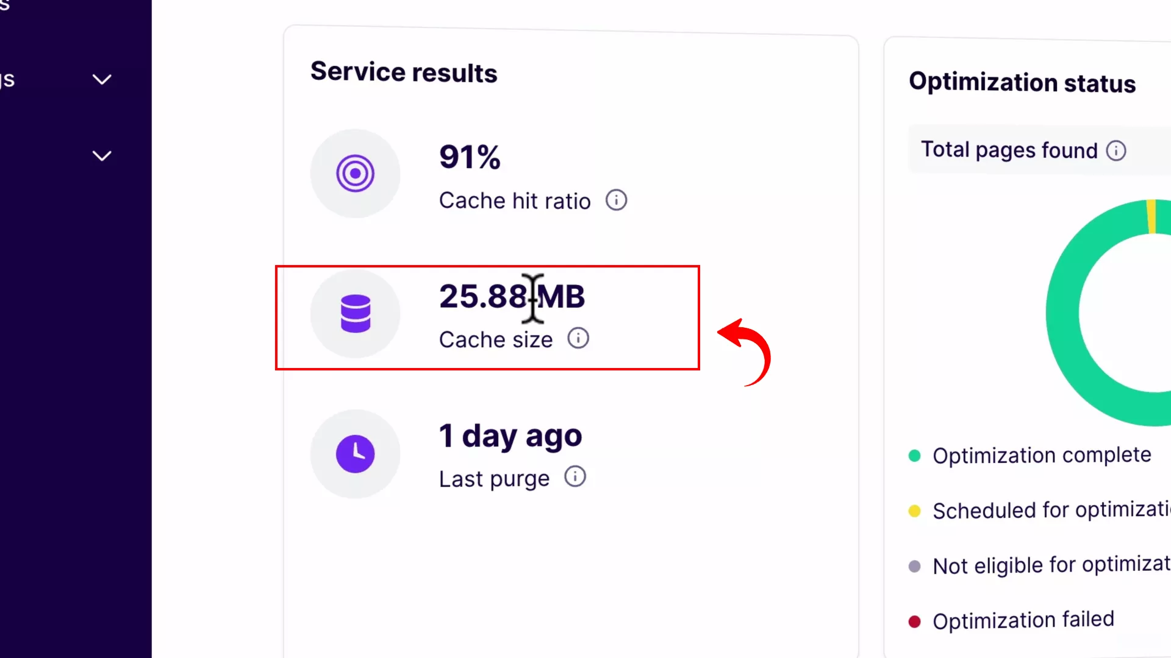1171x658 pixels.
Task: Click the 25.88 MB cache size value
Action: pos(512,297)
